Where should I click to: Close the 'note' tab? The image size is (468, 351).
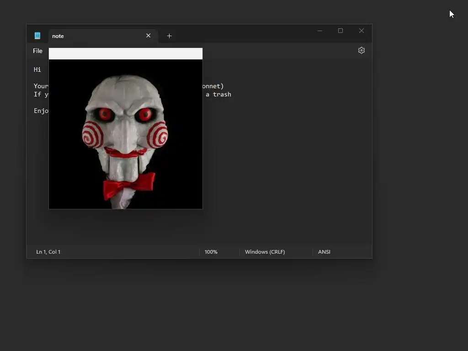[x=149, y=36]
